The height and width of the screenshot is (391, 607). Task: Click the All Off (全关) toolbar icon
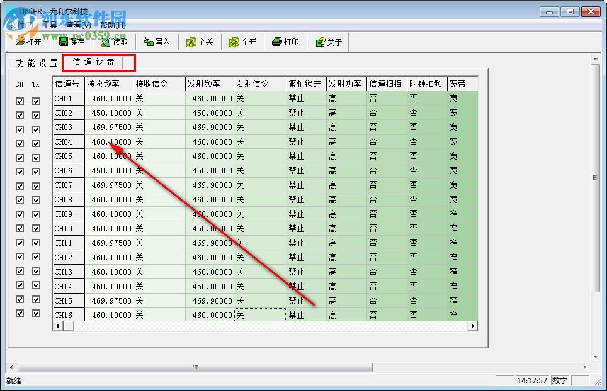pyautogui.click(x=200, y=41)
